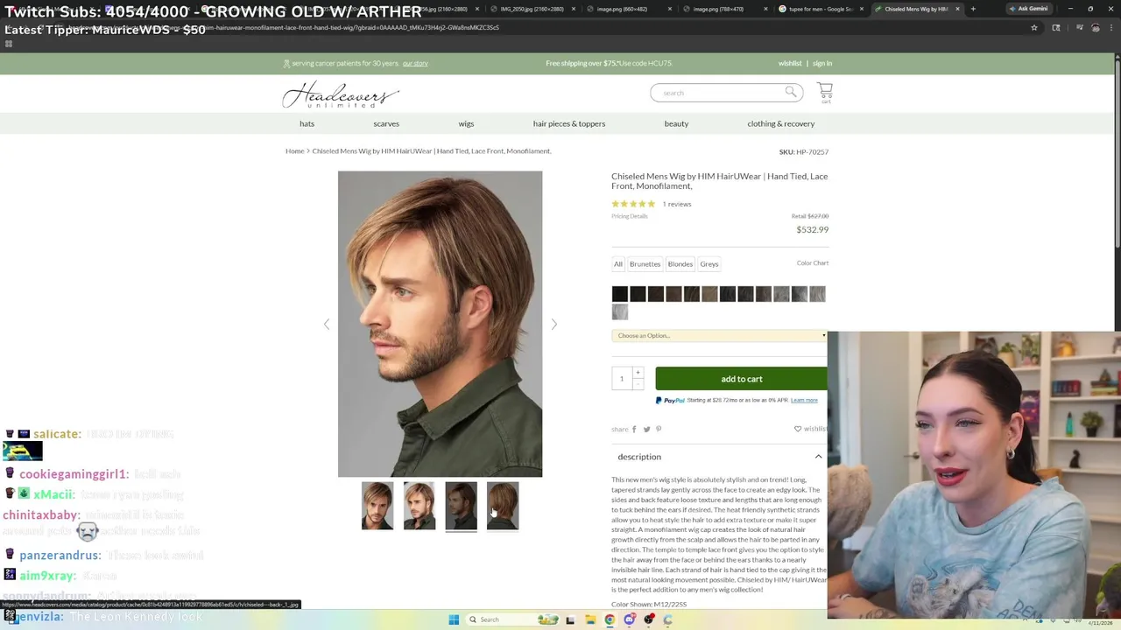This screenshot has height=630, width=1121.
Task: Close the image.png (660×482) tab
Action: point(670,9)
